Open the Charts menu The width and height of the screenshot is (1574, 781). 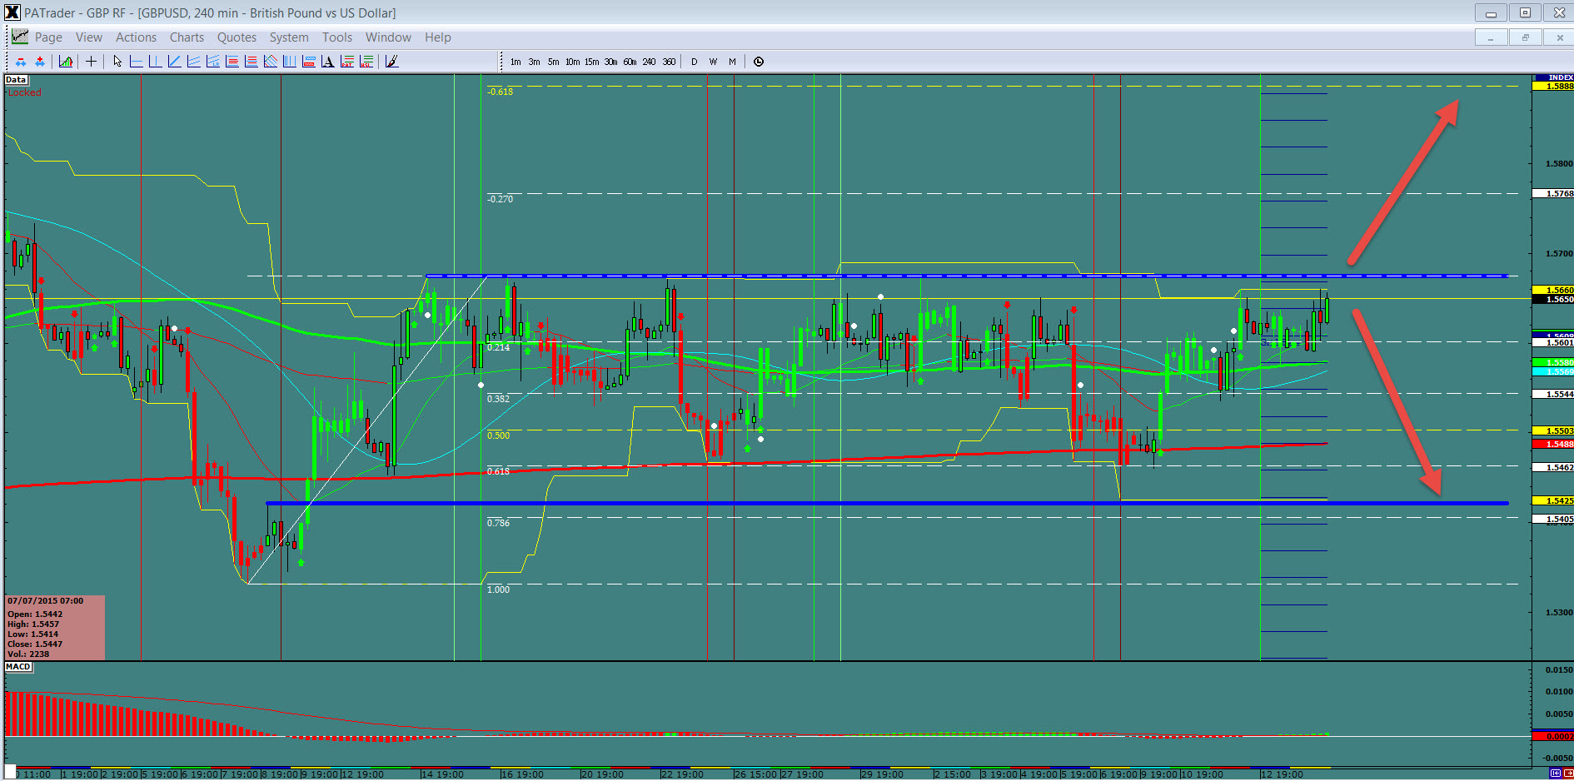[x=187, y=37]
